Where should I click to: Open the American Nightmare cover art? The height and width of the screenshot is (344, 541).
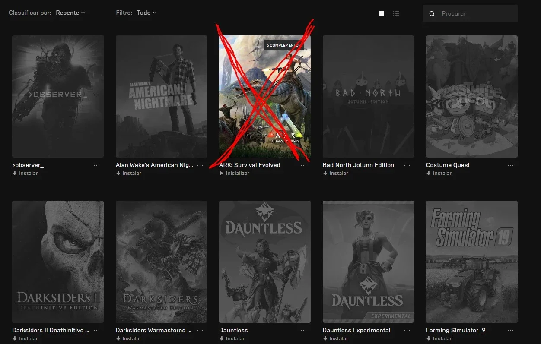[161, 96]
